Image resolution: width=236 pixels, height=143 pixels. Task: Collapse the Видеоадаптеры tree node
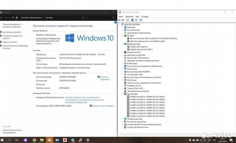coord(123,44)
